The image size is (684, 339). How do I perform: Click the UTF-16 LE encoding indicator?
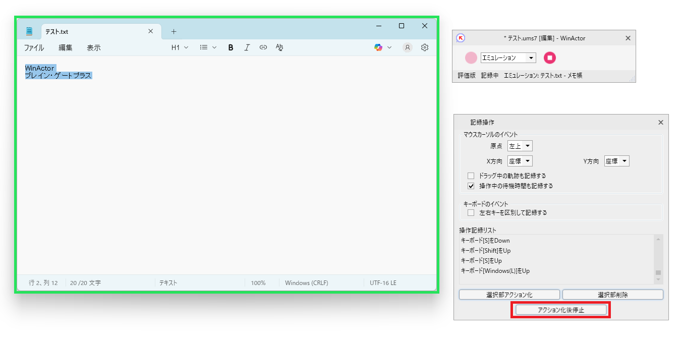tap(383, 283)
